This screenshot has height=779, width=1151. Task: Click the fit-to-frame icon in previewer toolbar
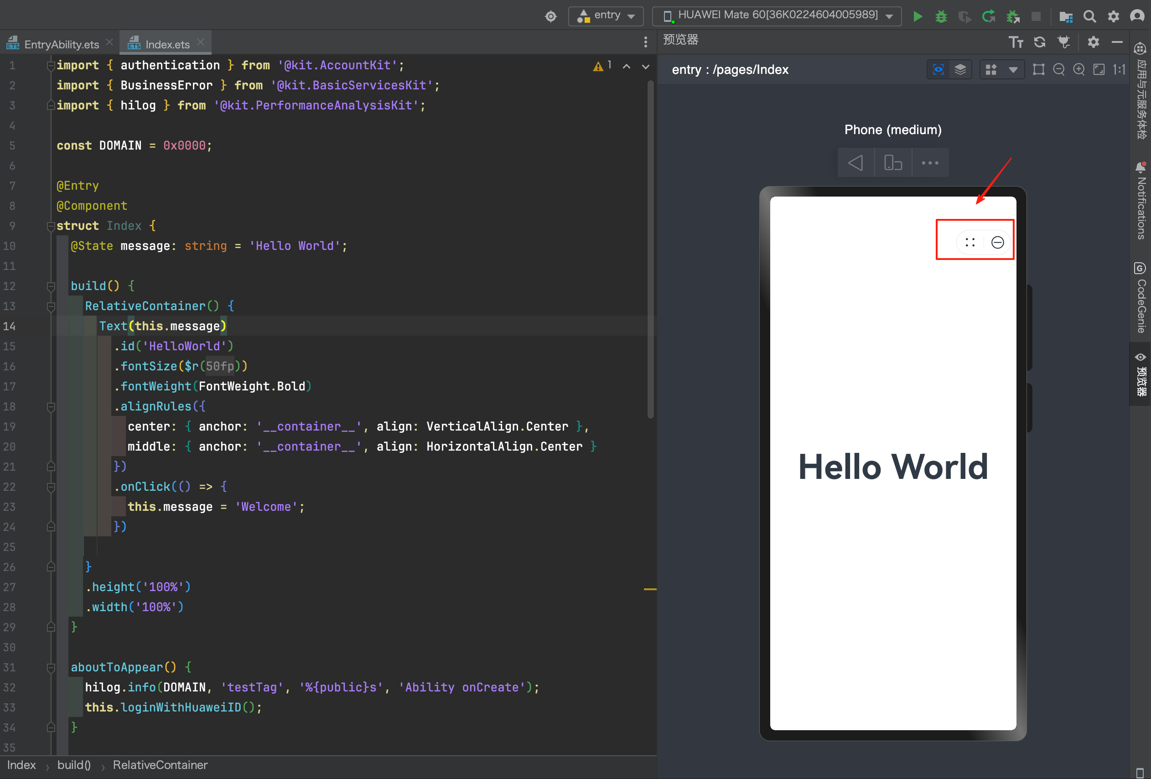(x=1038, y=69)
